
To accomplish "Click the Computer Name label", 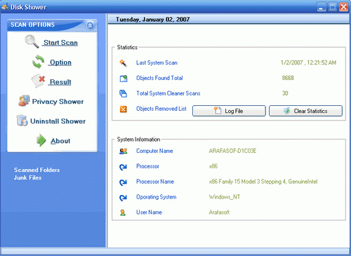I will (154, 151).
